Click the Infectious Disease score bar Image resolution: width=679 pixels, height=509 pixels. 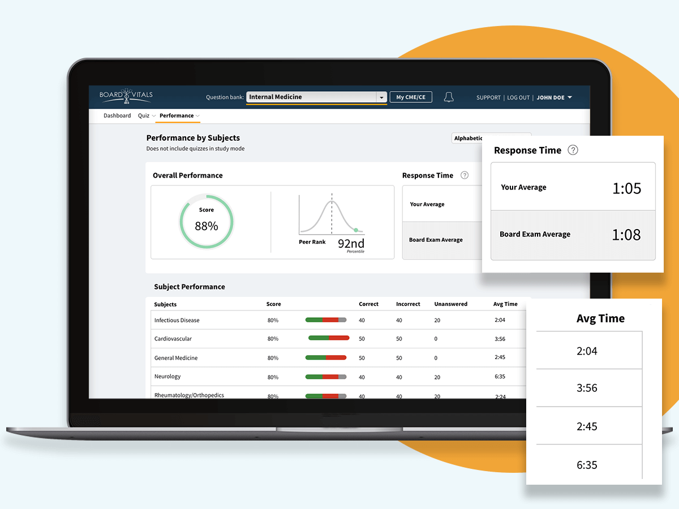pos(326,320)
